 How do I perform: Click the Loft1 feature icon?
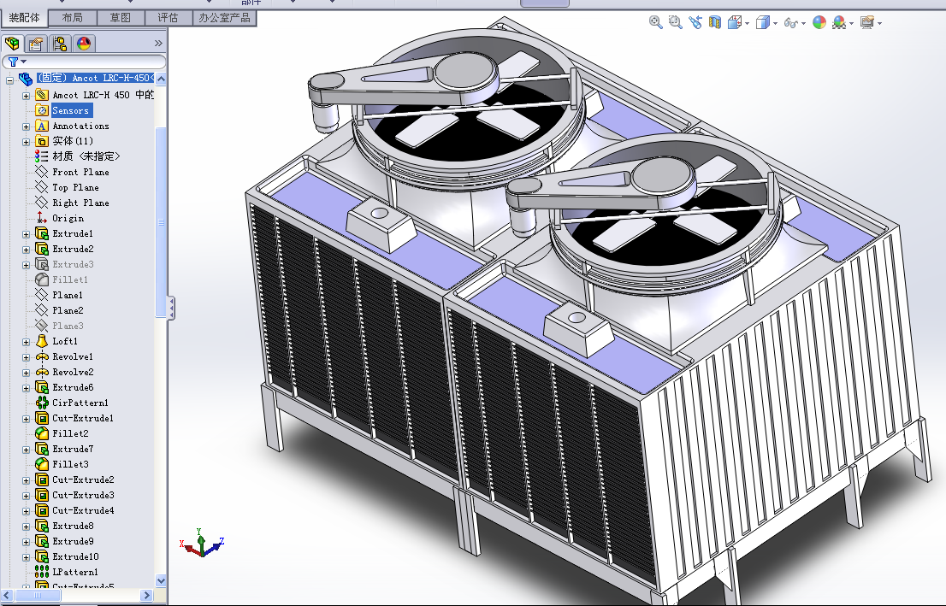[x=42, y=341]
